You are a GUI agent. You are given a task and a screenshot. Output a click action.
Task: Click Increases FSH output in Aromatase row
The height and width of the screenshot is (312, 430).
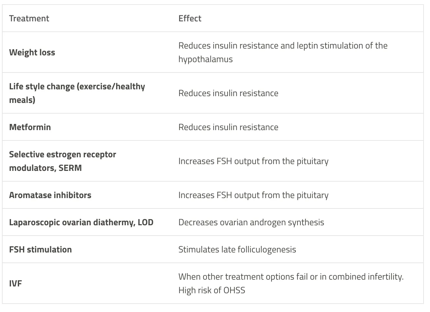tap(253, 195)
